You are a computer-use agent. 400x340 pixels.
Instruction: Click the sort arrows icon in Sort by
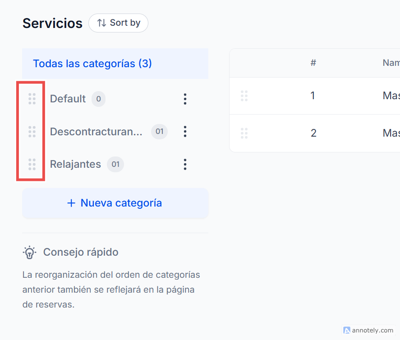coord(102,23)
